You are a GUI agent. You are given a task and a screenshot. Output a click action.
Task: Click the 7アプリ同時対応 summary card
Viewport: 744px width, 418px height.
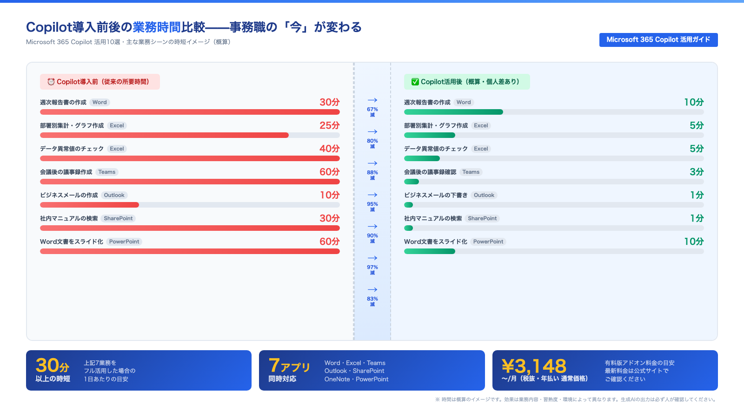[x=372, y=370]
